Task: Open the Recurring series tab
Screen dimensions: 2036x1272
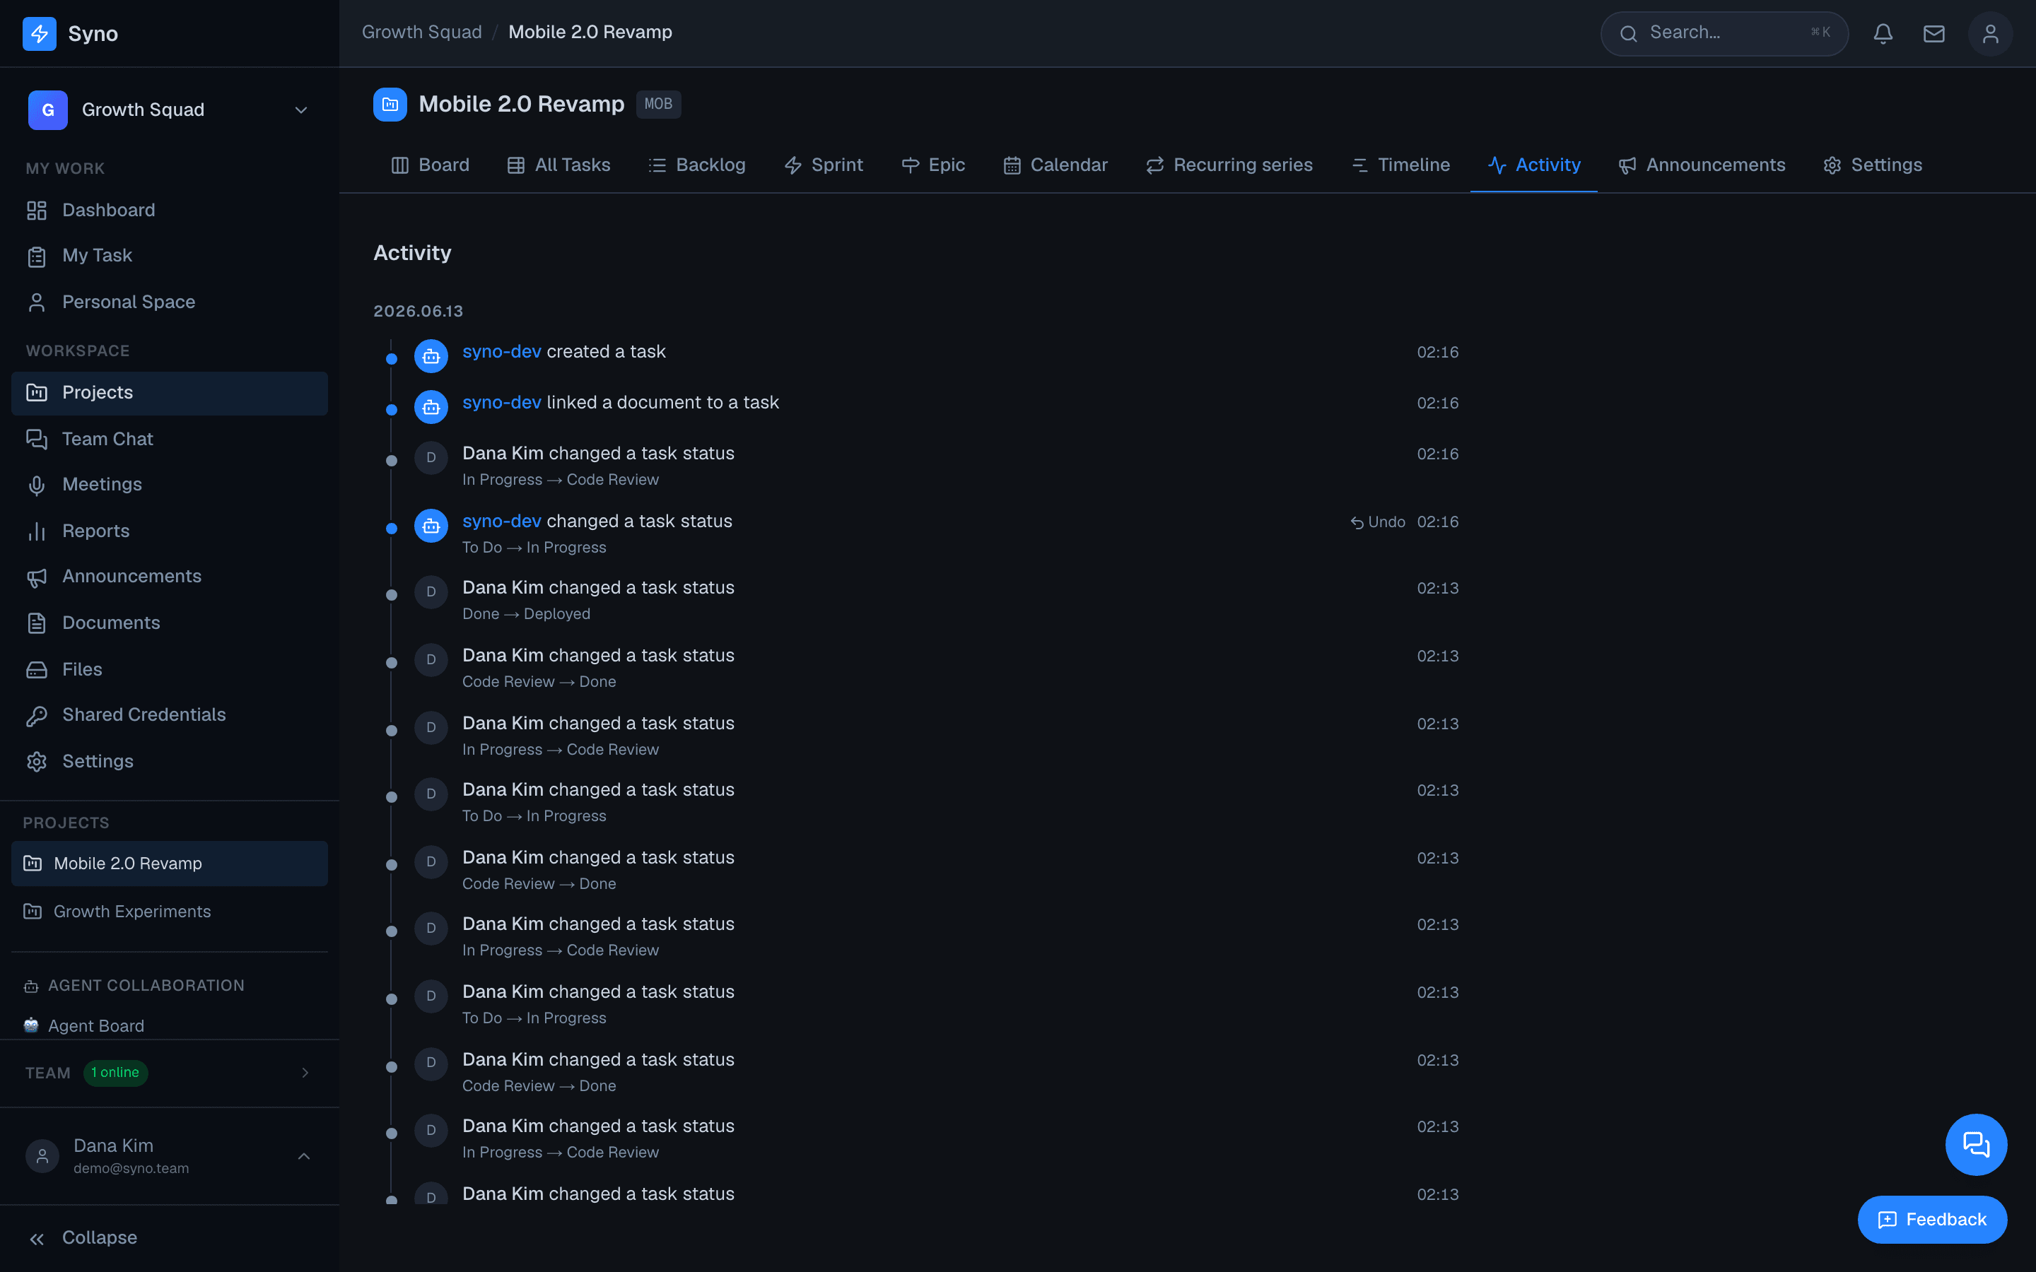Action: 1229,165
